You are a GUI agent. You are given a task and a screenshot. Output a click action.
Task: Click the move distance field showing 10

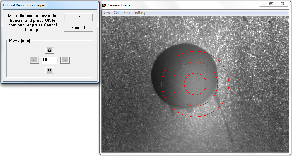click(50, 60)
